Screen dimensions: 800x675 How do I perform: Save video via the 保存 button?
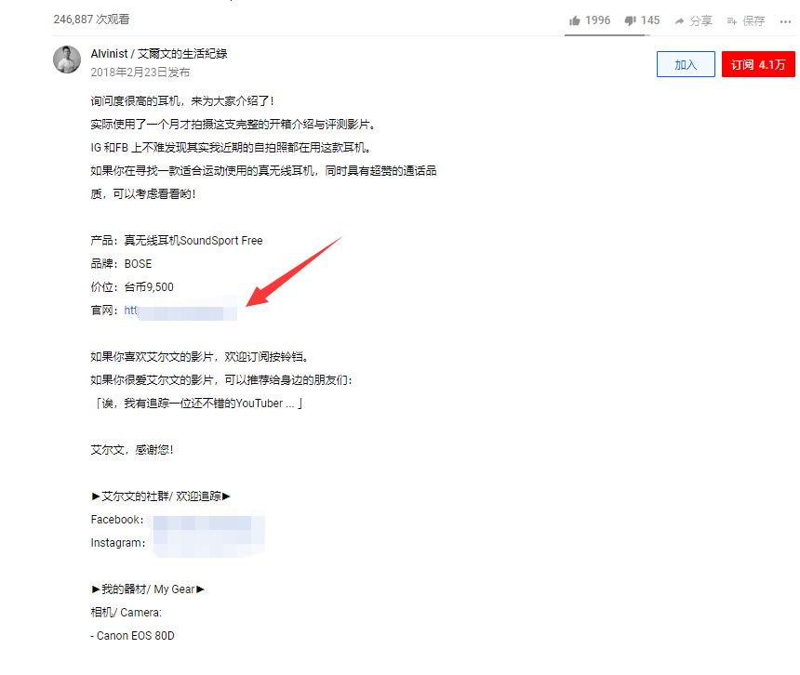pyautogui.click(x=746, y=20)
